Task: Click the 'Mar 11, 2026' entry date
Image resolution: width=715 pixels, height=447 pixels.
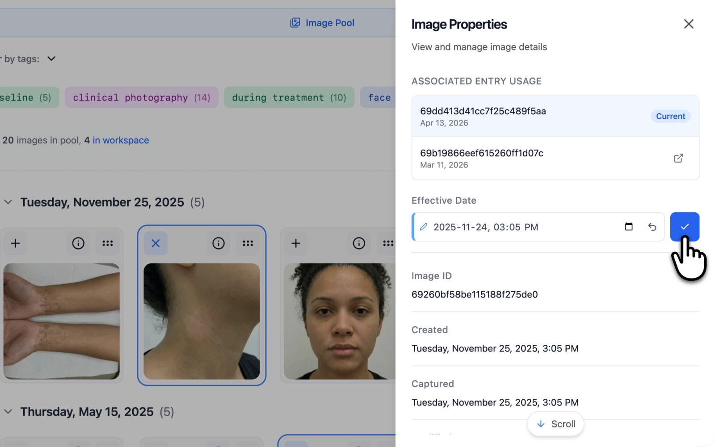Action: tap(444, 165)
